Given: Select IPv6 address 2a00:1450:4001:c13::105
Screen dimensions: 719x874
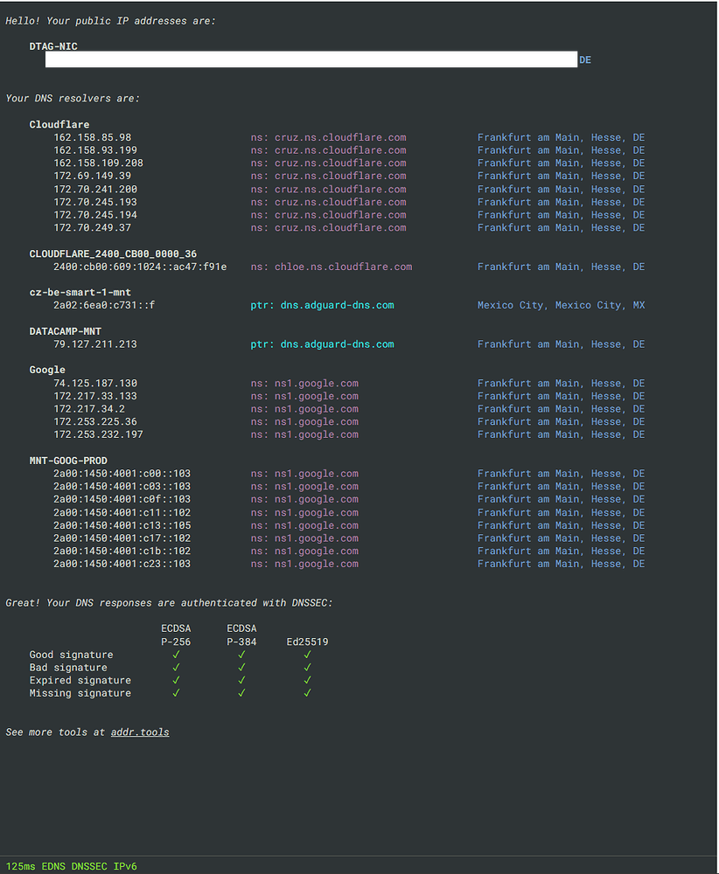Looking at the screenshot, I should click(x=122, y=525).
